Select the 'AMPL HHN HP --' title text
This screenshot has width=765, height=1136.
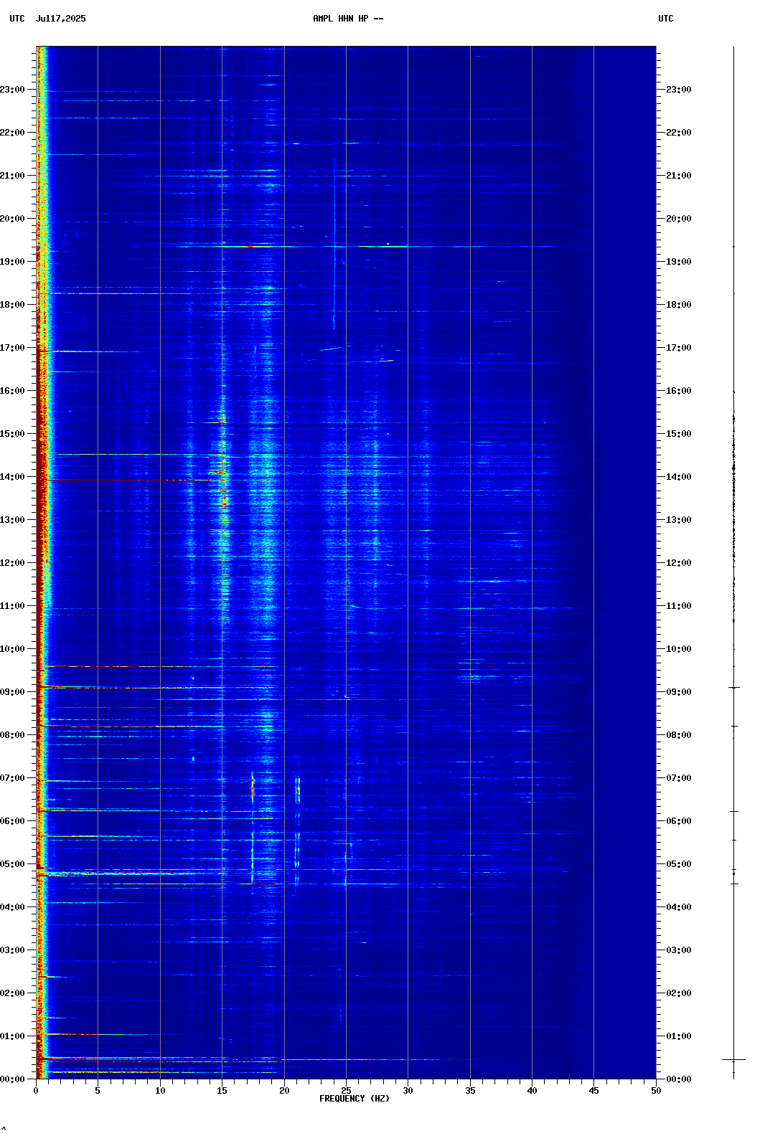pos(348,19)
